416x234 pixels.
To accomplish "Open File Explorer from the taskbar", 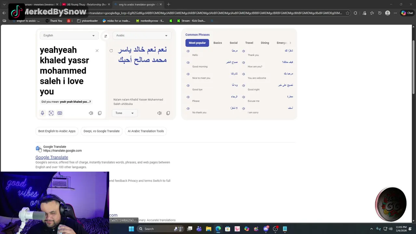I will (x=209, y=229).
